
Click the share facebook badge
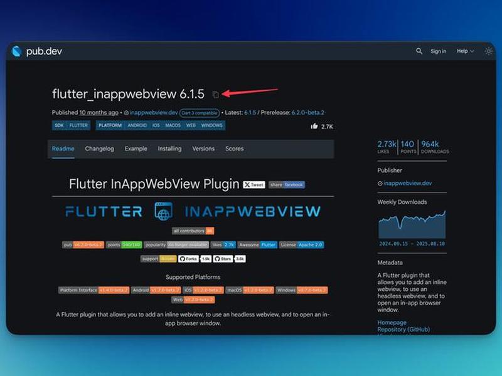(x=287, y=185)
